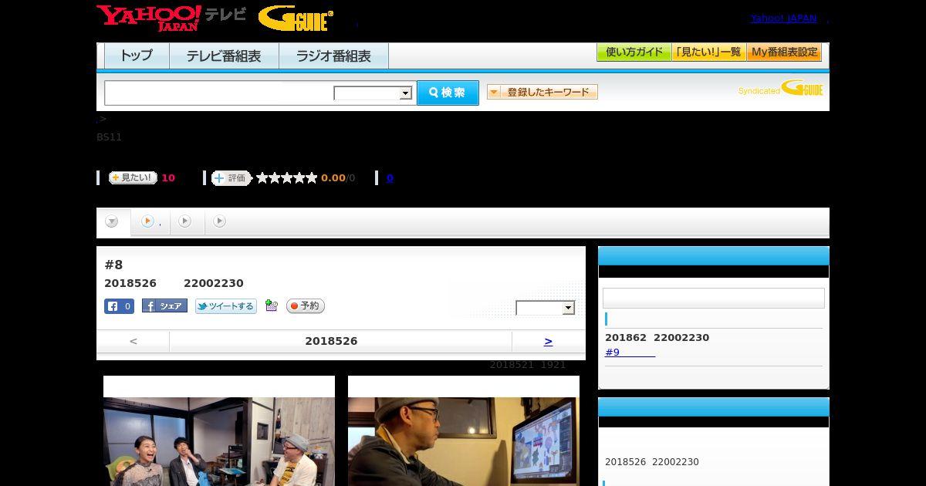The image size is (926, 486).
Task: Select the orange play icon tab
Action: [x=150, y=221]
